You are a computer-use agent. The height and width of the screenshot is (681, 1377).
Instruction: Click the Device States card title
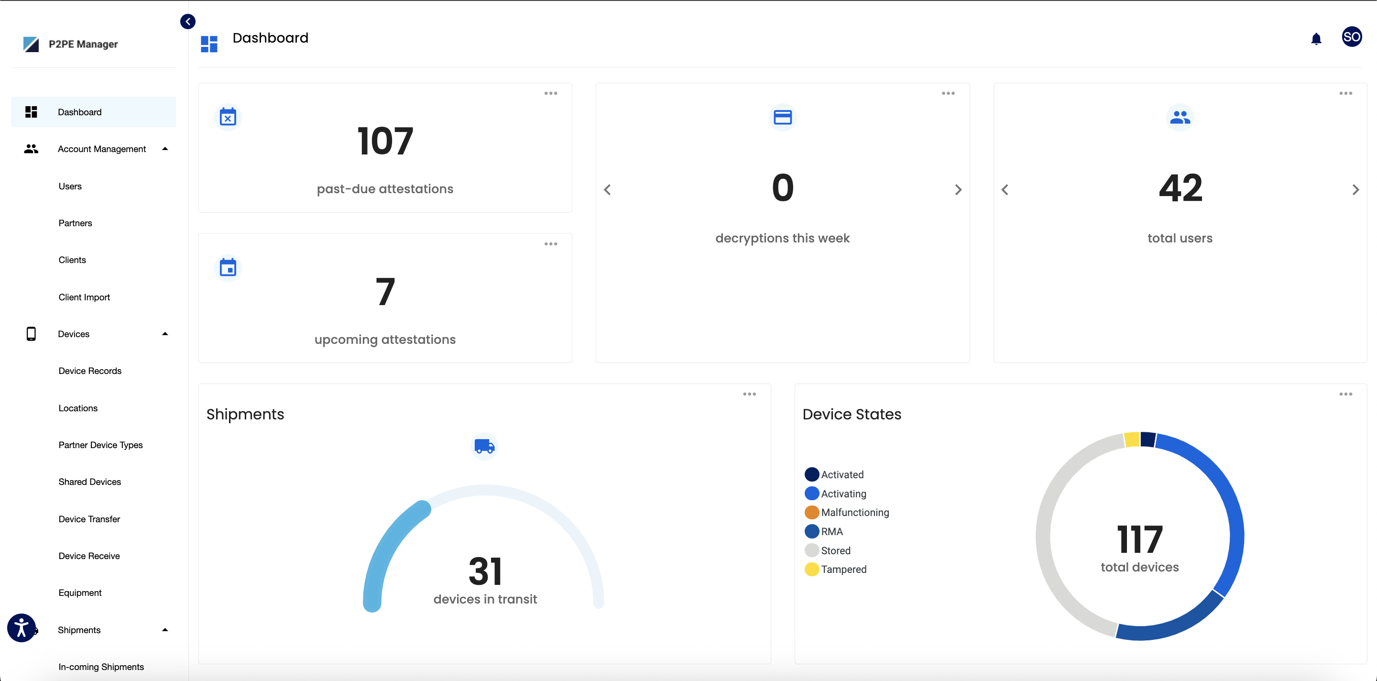pos(852,414)
